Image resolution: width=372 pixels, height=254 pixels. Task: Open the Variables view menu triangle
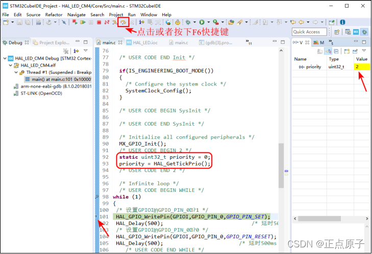click(x=364, y=51)
